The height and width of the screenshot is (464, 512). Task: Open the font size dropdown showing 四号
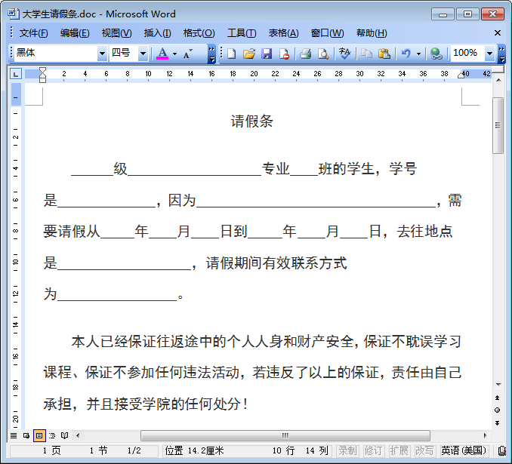click(143, 53)
